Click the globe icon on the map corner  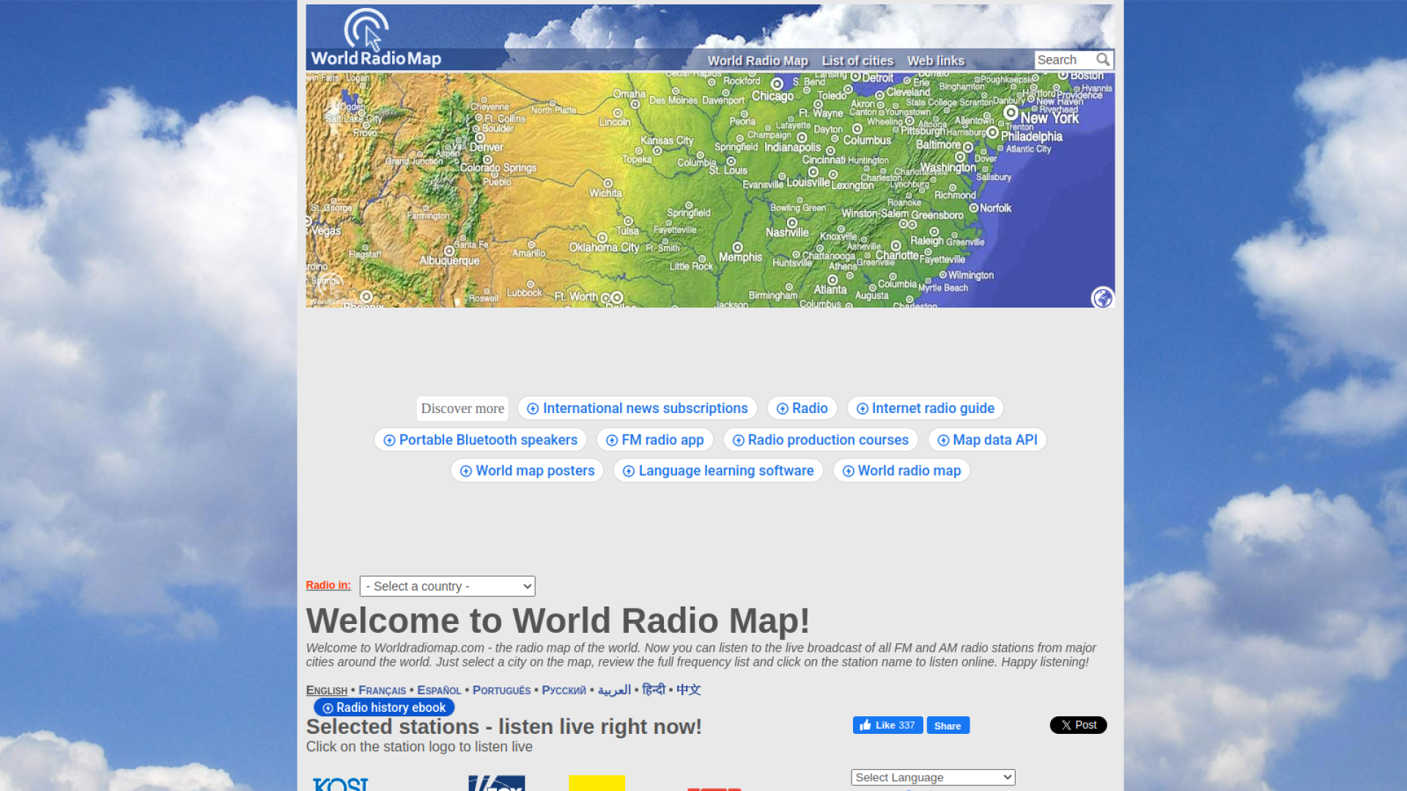point(1102,298)
